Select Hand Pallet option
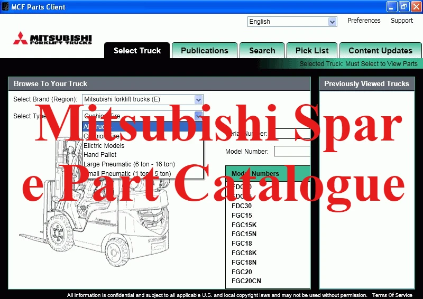Image resolution: width=423 pixels, height=299 pixels. pos(143,155)
